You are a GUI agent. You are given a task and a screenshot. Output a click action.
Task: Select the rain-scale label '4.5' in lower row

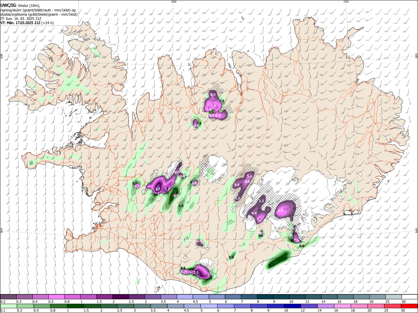click(186, 311)
